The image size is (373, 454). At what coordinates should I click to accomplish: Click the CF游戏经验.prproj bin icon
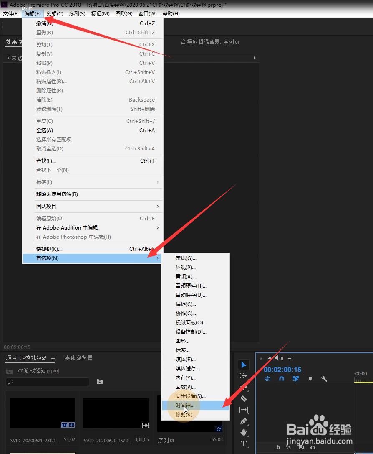9,371
